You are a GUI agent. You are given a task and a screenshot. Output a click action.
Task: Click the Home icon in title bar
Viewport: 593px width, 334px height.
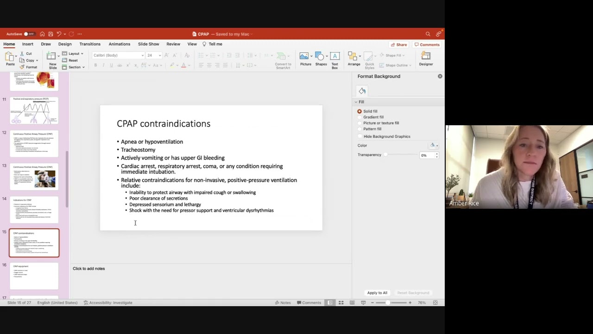(x=42, y=34)
